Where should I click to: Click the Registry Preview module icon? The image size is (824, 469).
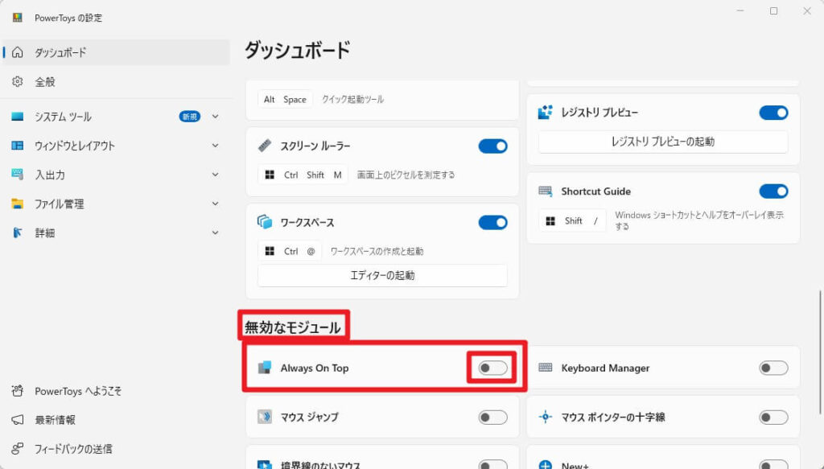[546, 112]
